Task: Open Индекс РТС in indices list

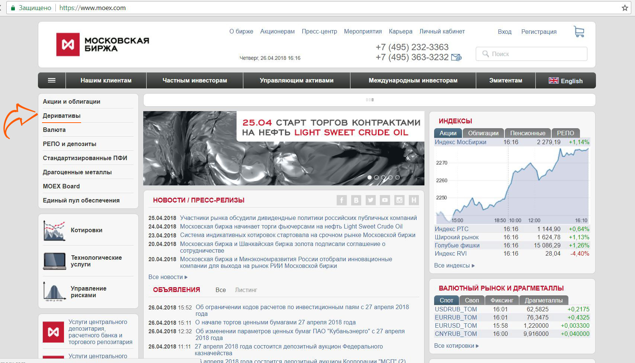Action: click(x=452, y=229)
